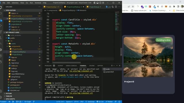This screenshot has height=103, width=184.
Task: Toggle the bottom panel layout icon
Action: (97, 3)
